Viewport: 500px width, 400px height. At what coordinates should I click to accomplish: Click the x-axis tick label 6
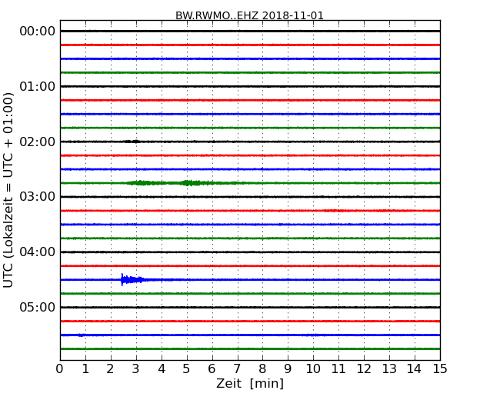point(212,369)
